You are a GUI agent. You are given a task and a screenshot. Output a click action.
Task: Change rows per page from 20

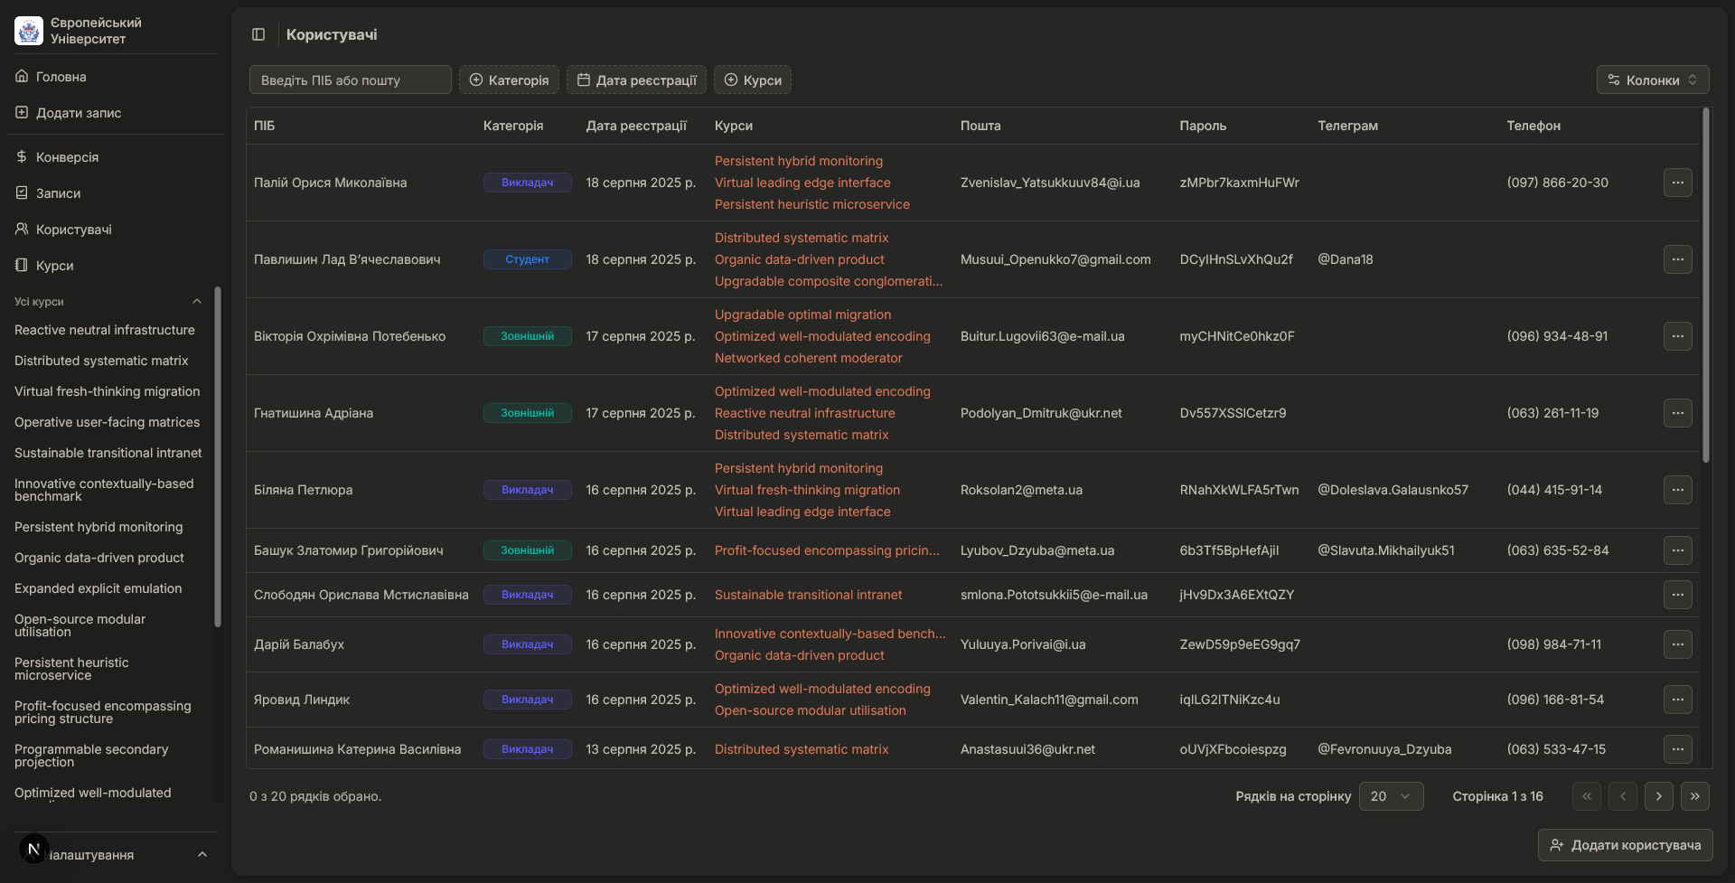(1390, 796)
